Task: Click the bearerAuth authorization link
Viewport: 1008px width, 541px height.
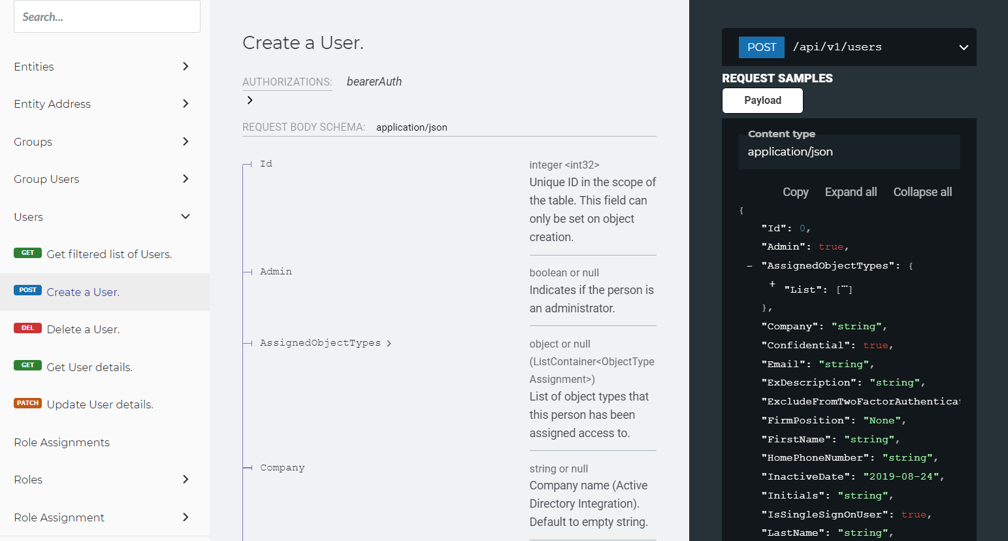Action: 374,81
